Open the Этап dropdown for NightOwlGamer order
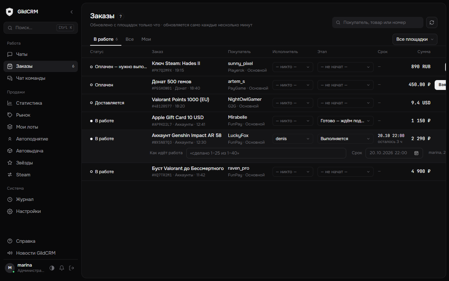This screenshot has width=449, height=281. coord(346,103)
